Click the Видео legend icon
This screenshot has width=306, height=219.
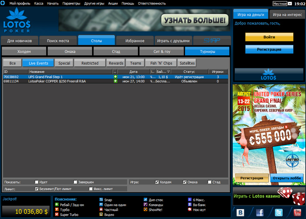click(101, 214)
